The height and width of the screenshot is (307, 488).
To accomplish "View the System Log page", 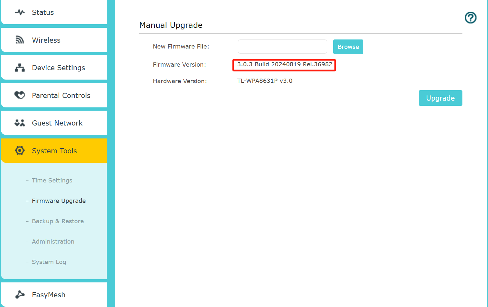I will (49, 262).
